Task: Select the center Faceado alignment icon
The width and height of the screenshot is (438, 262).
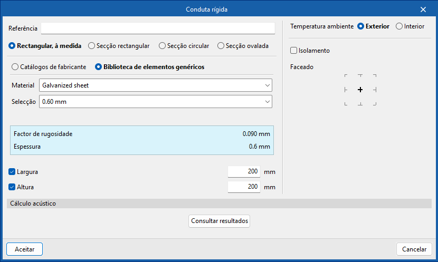Action: coord(360,90)
